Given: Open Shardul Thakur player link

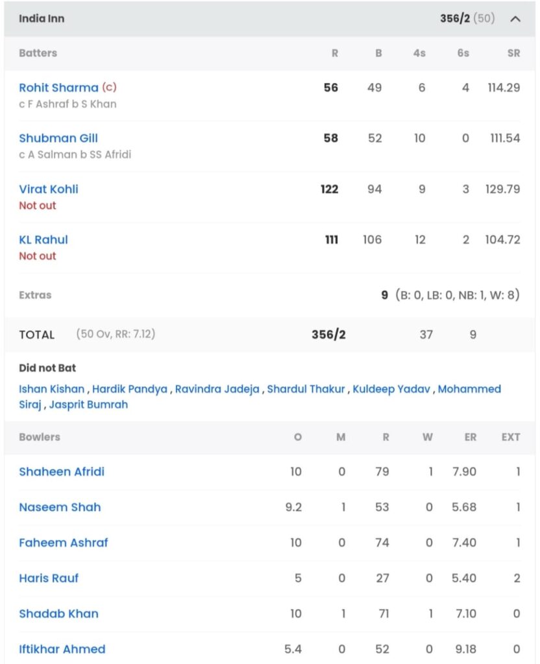Looking at the screenshot, I should 306,389.
